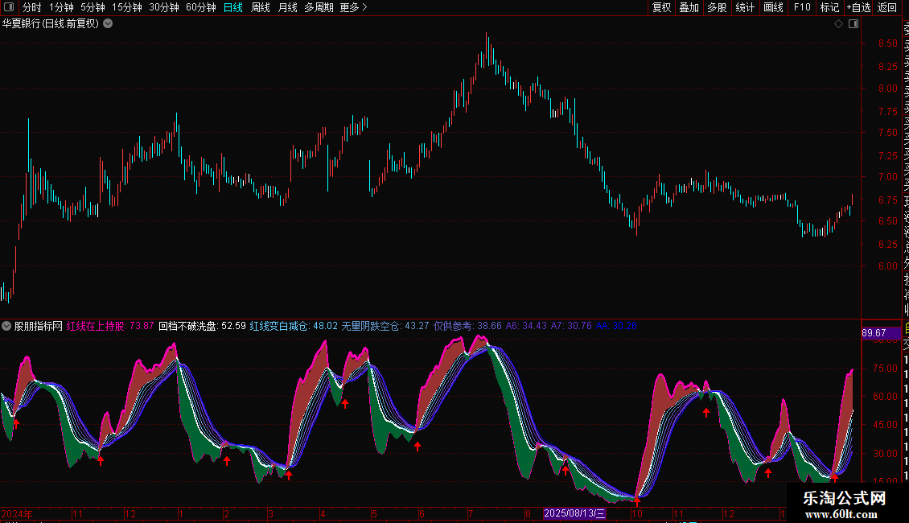Click the sidebar panel icon at top-left
The image size is (909, 523).
click(9, 7)
